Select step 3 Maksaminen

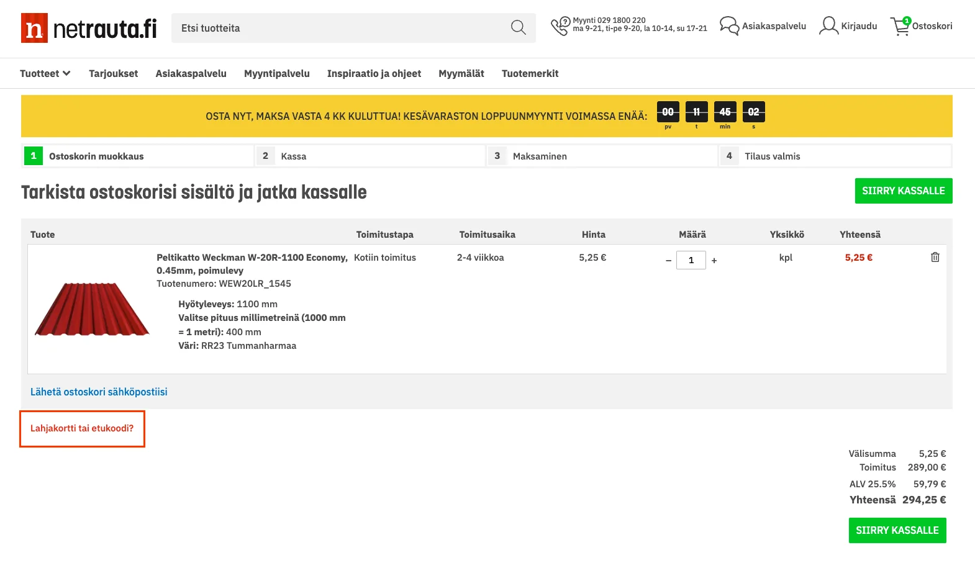point(602,156)
